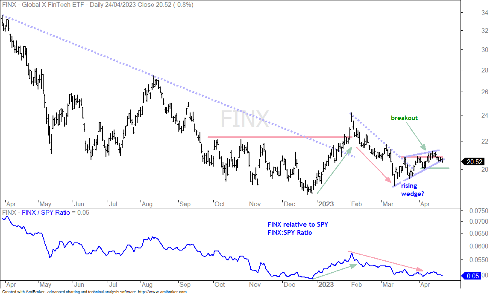Select the 2023 label on upper time axis
Screen dimensions: 490x294
click(326, 204)
